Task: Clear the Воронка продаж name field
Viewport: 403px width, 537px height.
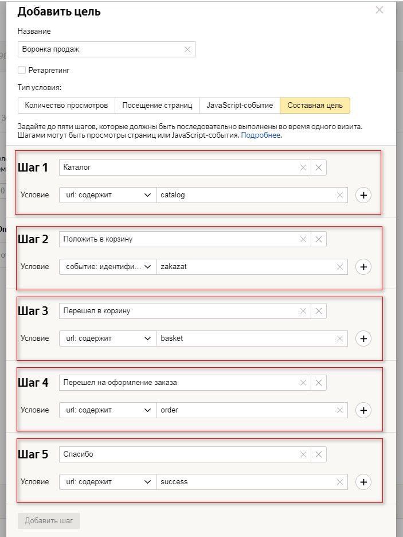Action: (x=187, y=49)
